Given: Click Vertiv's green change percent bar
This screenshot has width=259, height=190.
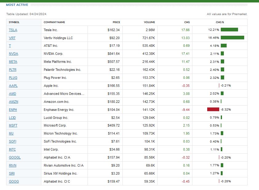Looking at the screenshot, I should (x=232, y=38).
